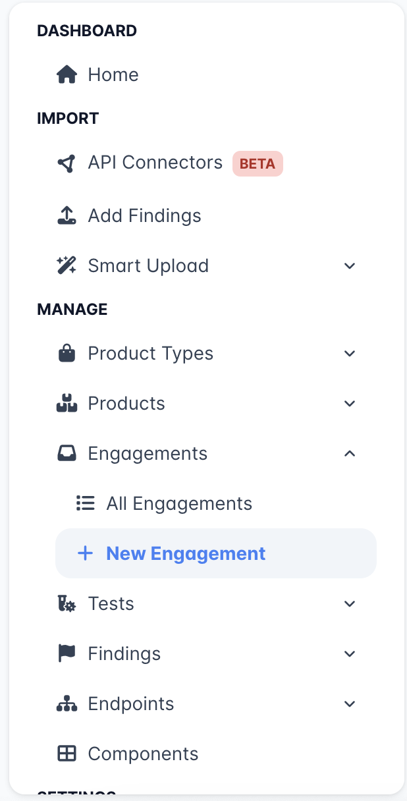Expand the Findings chevron arrow
This screenshot has width=407, height=801.
[350, 654]
